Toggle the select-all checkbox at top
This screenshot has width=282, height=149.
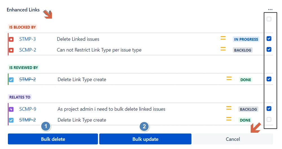269,19
